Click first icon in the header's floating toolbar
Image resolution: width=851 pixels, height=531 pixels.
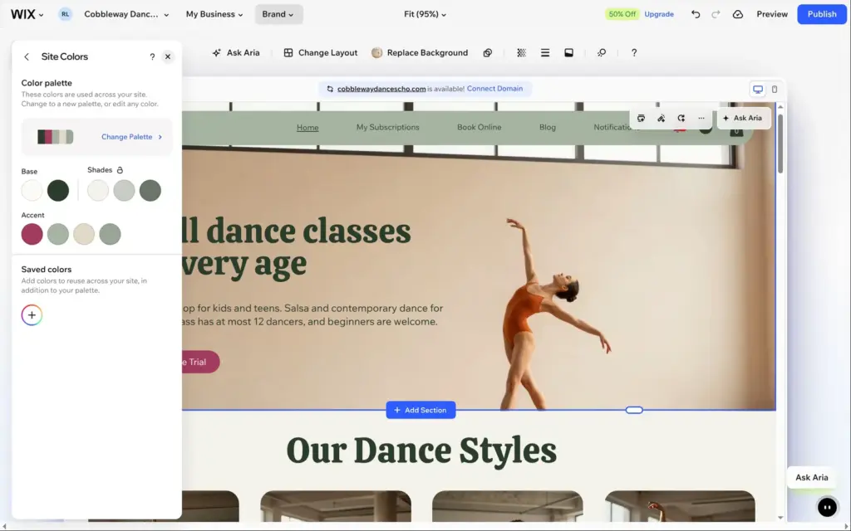(x=641, y=118)
